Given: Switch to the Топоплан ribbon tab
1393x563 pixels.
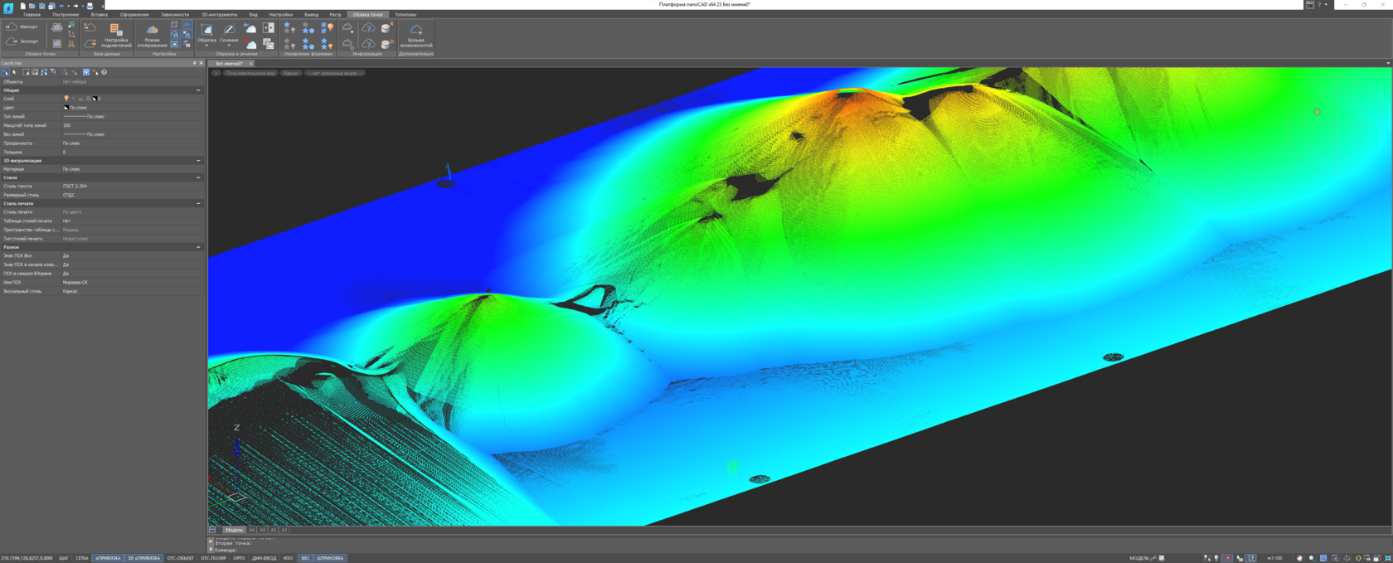Looking at the screenshot, I should click(405, 15).
